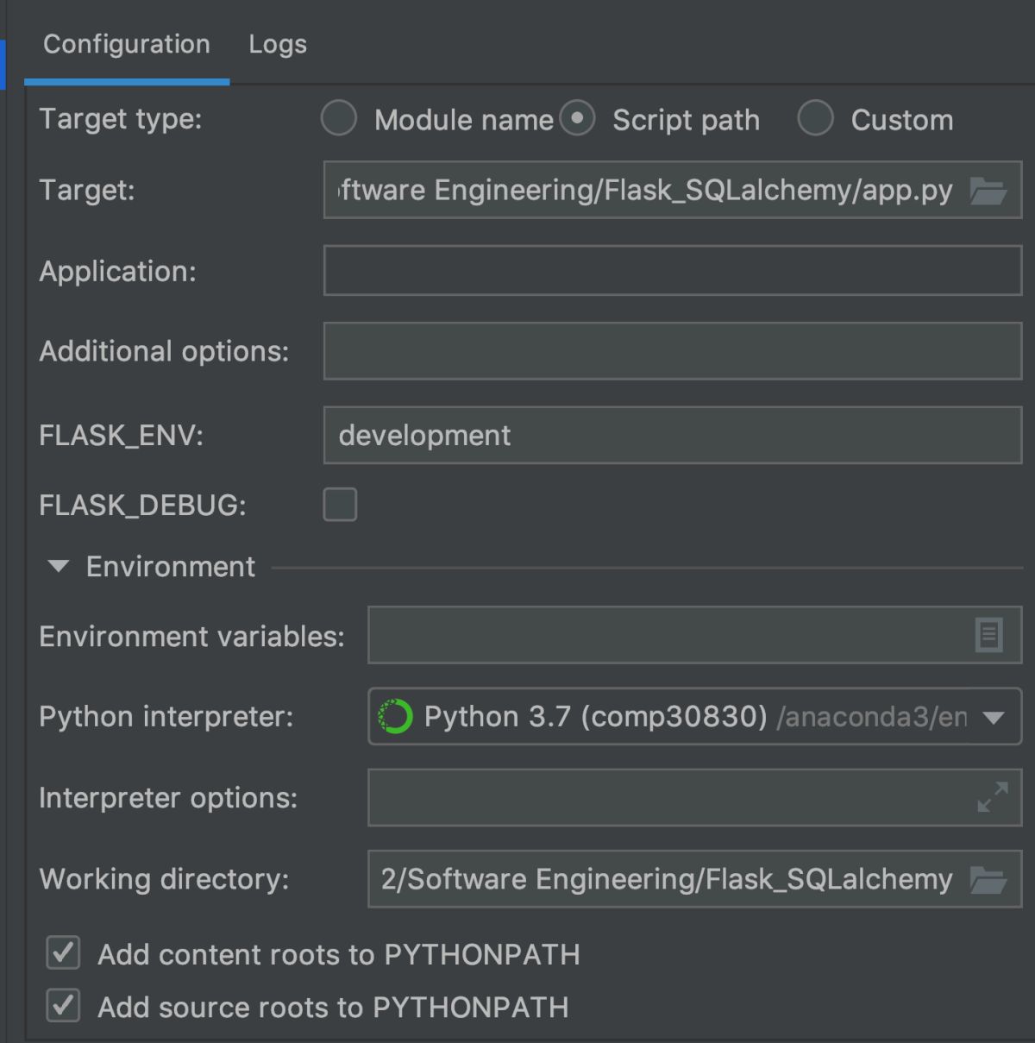Click the Target browse folder icon
1035x1043 pixels.
click(x=988, y=190)
